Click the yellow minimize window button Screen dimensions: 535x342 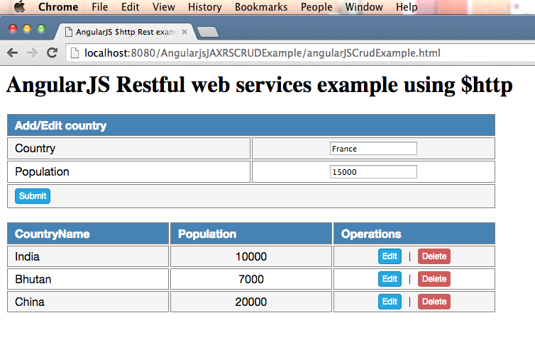[x=27, y=29]
